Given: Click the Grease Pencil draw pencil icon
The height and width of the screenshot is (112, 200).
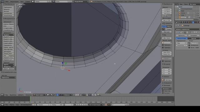Looking at the screenshot, I should 163,29.
